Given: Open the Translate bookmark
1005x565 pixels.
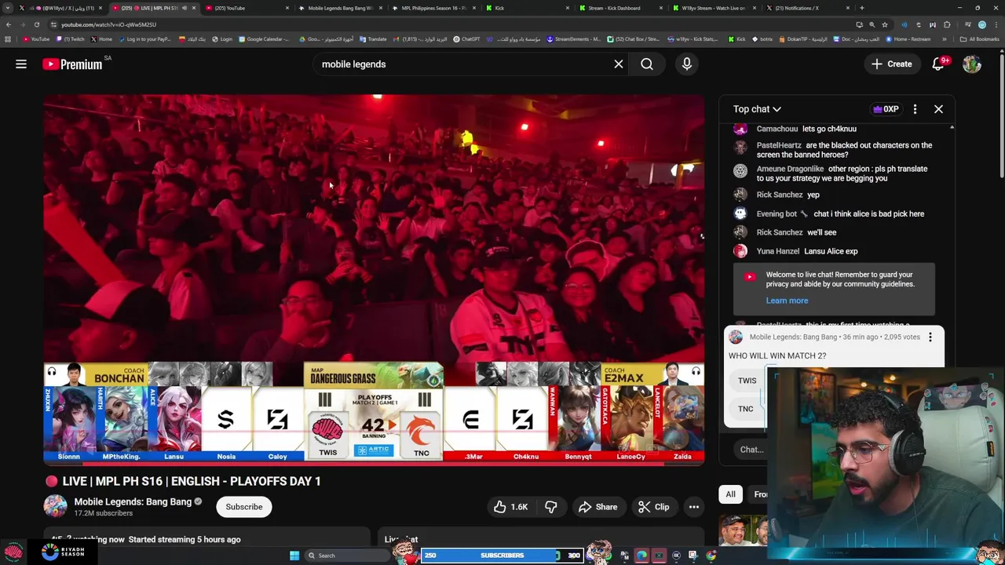Looking at the screenshot, I should [374, 38].
